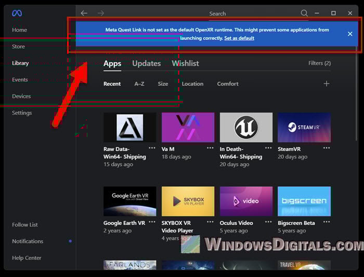
Task: Open the SteamVR thumbnail
Action: pos(304,128)
